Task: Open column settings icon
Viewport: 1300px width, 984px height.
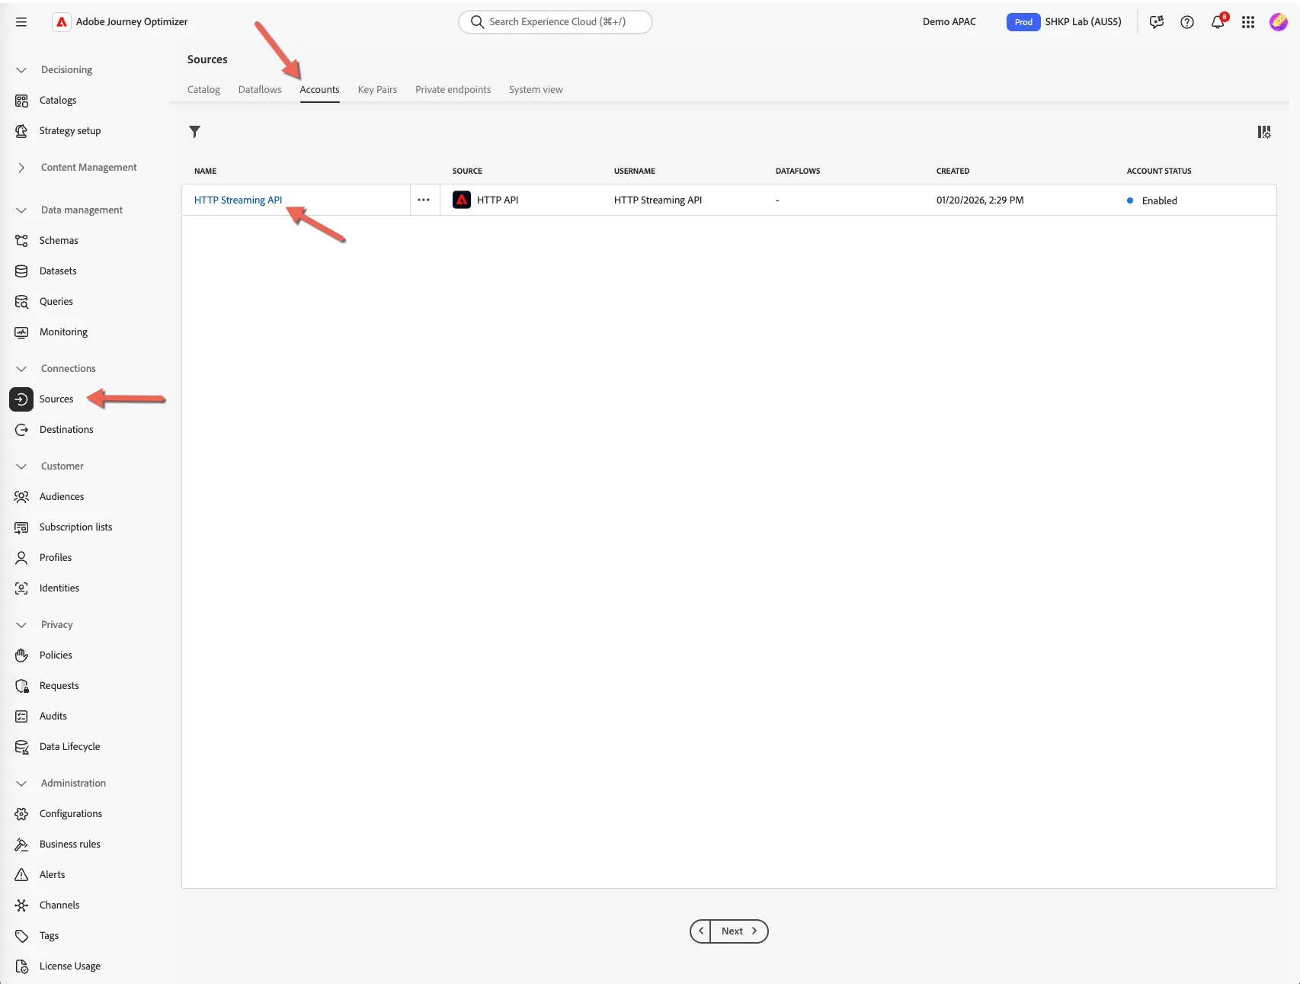Action: tap(1263, 132)
